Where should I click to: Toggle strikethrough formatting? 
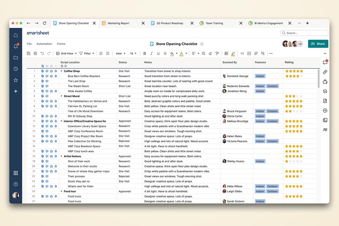click(165, 53)
